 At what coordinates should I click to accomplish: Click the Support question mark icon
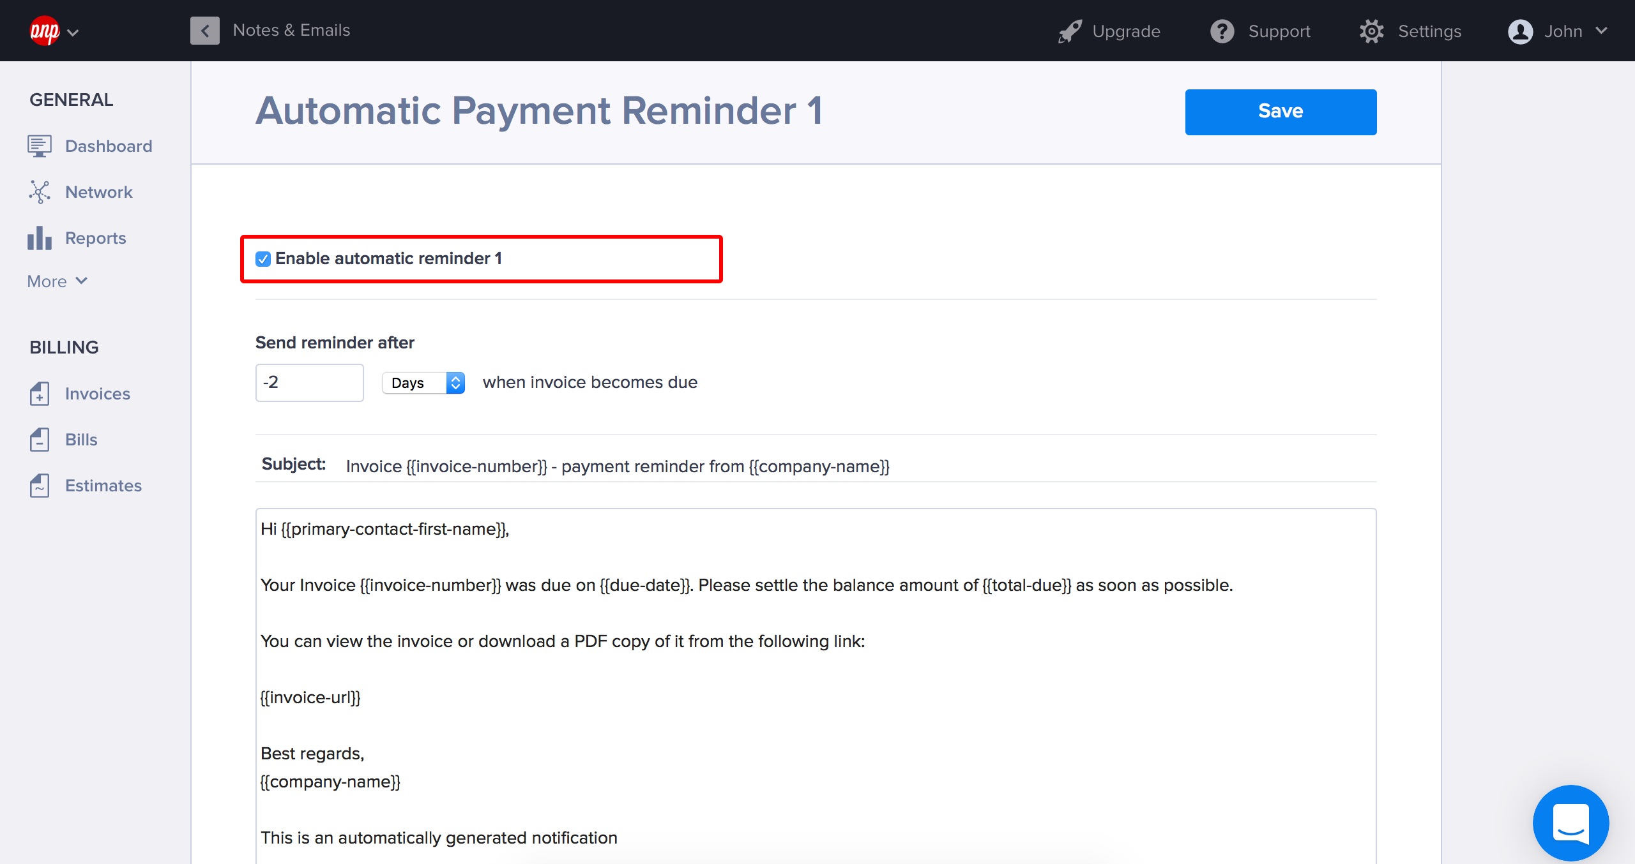1222,31
